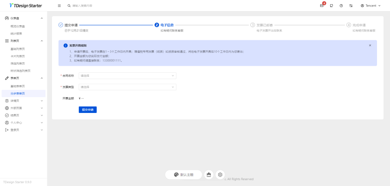Go to 基础表单页 in the sidebar
The image size is (390, 186).
click(18, 86)
